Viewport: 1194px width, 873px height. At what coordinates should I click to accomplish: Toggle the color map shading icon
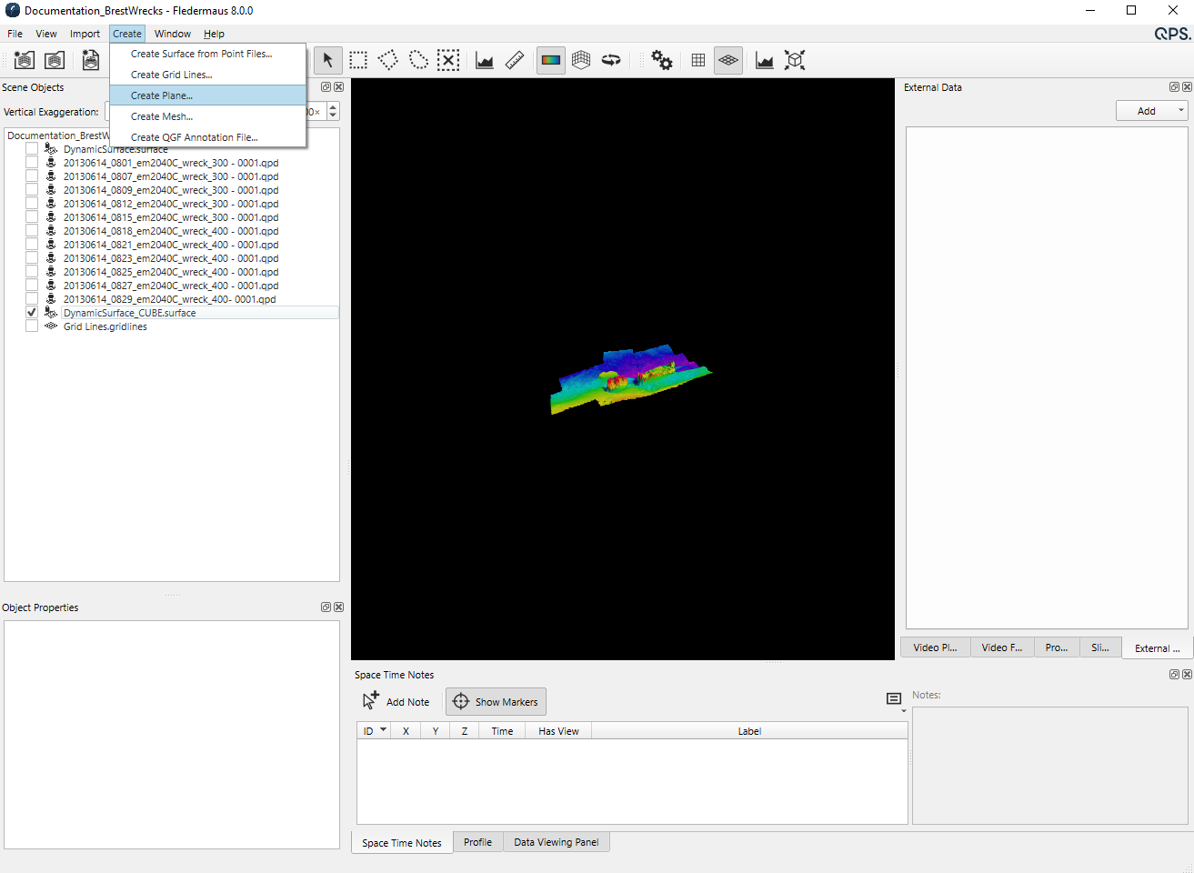[x=551, y=61]
